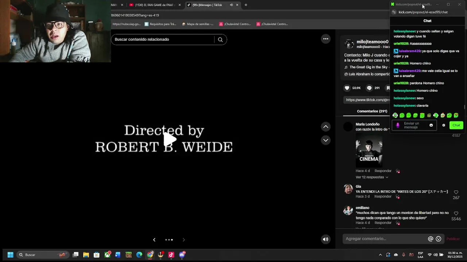Mute the TikTok tab via speaker icon
The height and width of the screenshot is (262, 467).
pyautogui.click(x=231, y=5)
